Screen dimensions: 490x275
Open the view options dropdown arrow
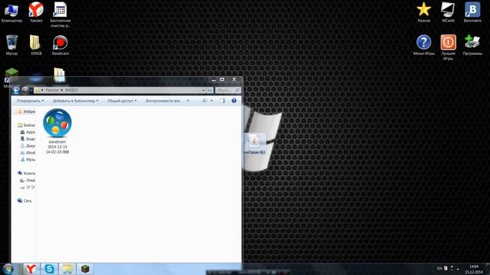[211, 101]
